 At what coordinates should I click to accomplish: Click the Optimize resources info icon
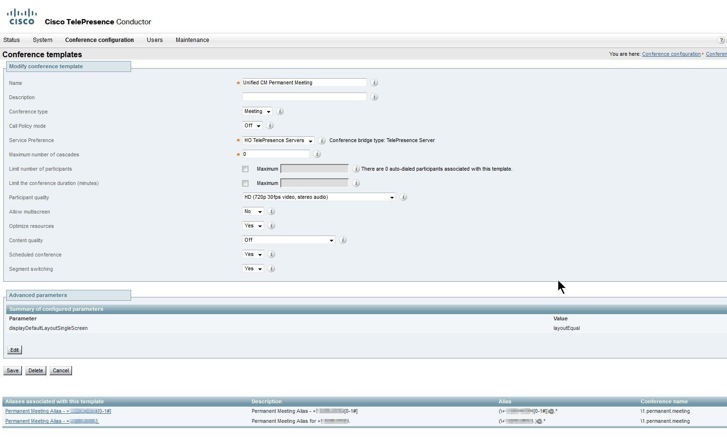tap(271, 226)
